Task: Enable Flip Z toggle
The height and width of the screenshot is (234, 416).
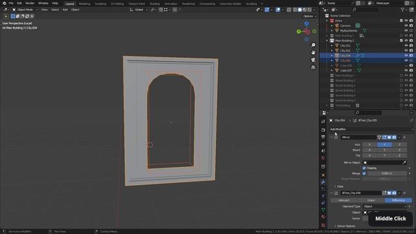Action: coord(399,155)
